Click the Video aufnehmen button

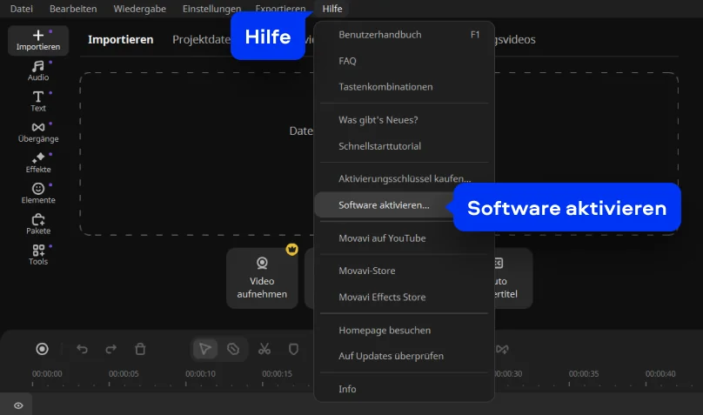(262, 278)
